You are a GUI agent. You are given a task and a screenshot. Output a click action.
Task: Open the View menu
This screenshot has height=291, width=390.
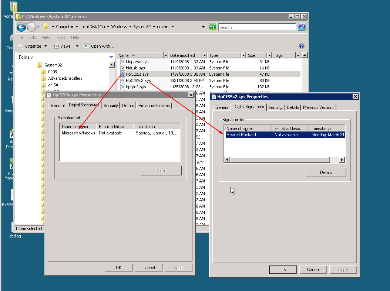point(46,37)
